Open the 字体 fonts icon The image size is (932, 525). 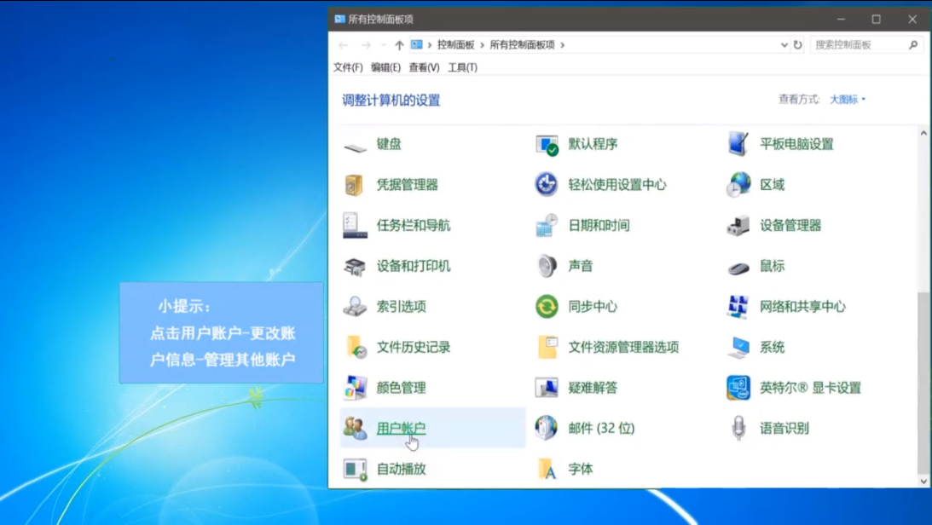coord(547,469)
